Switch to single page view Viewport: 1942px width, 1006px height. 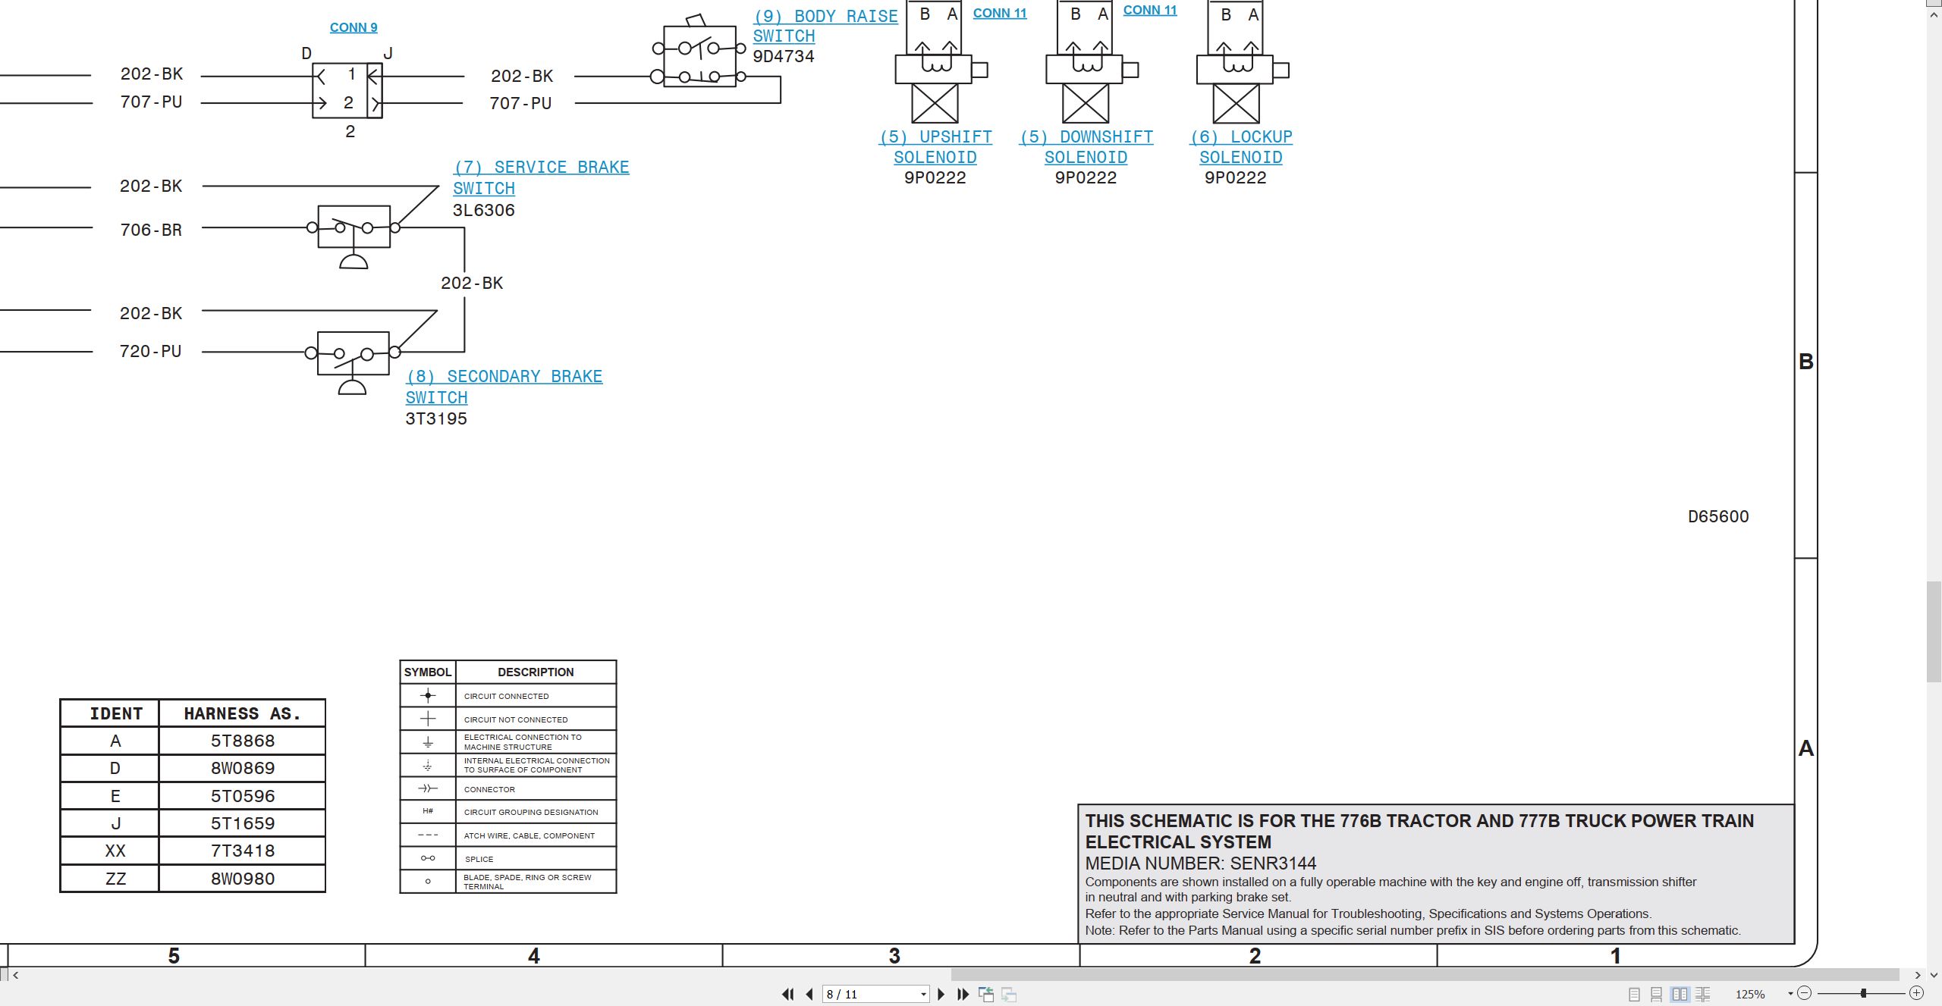coord(1634,994)
